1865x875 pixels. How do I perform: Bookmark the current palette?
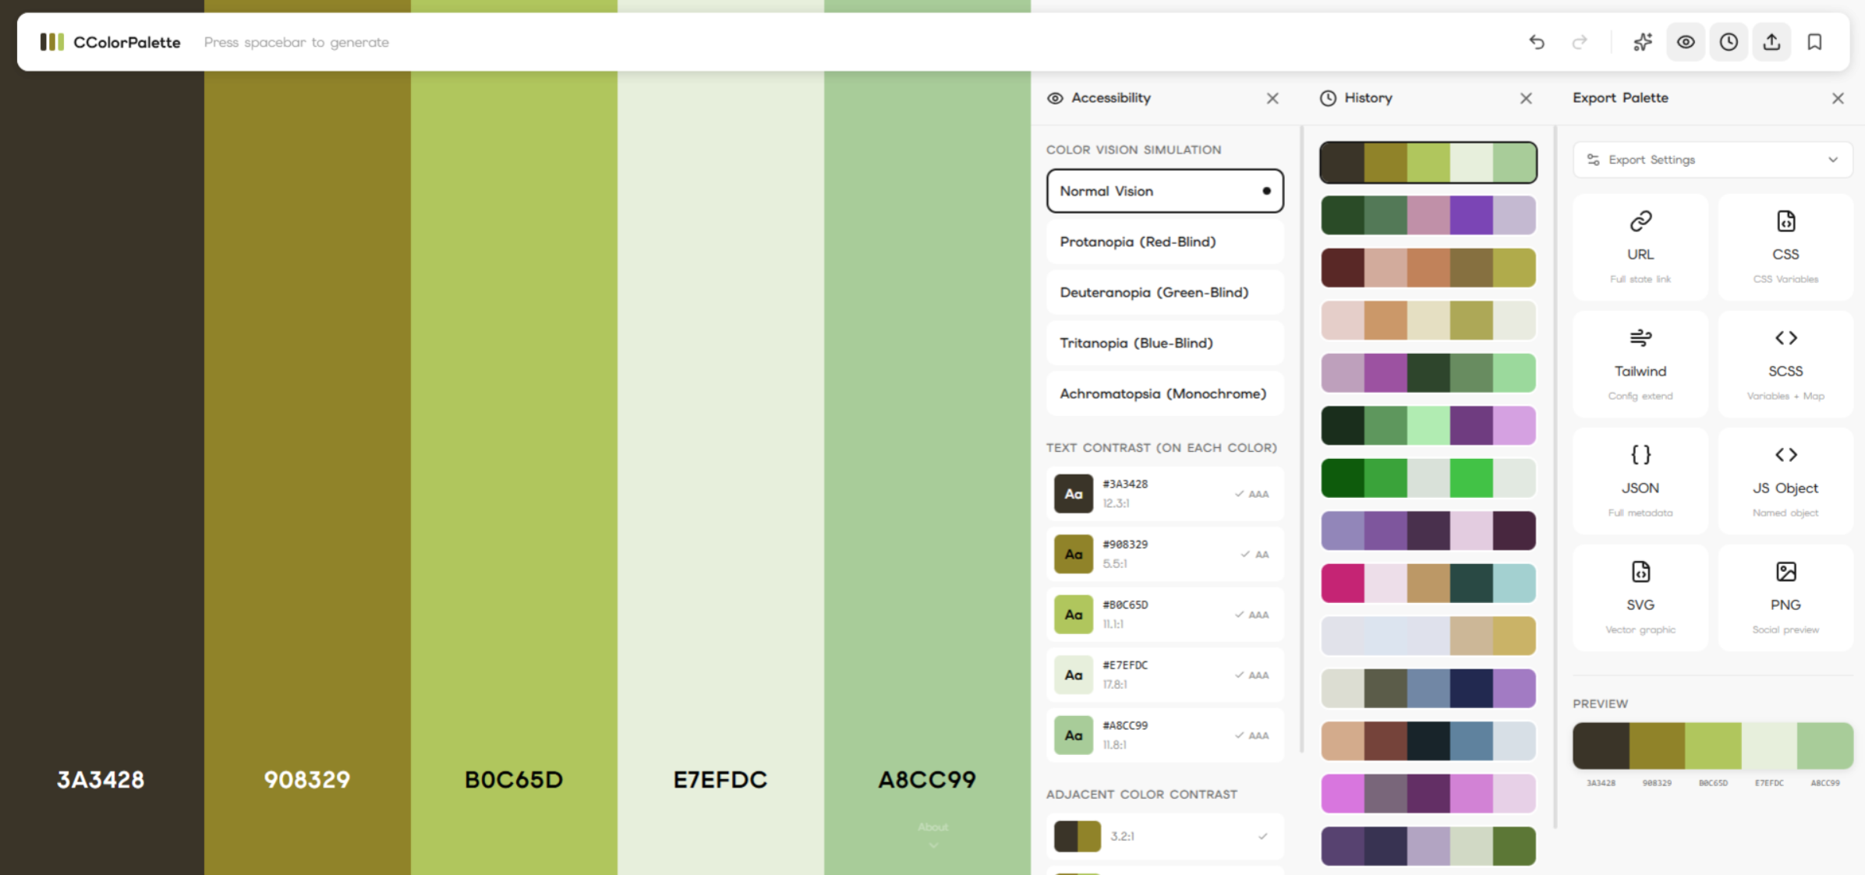[x=1814, y=42]
